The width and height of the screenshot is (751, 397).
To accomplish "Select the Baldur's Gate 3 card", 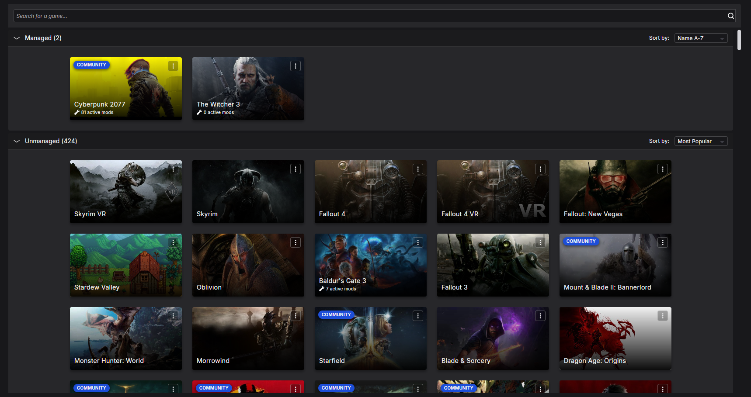I will [371, 265].
